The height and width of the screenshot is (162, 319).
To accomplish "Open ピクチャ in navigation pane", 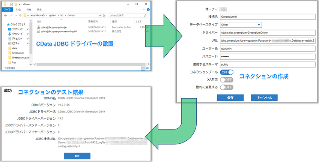I will pyautogui.click(x=16, y=43).
